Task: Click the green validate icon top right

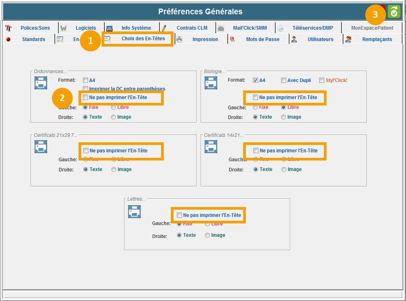Action: [x=394, y=12]
